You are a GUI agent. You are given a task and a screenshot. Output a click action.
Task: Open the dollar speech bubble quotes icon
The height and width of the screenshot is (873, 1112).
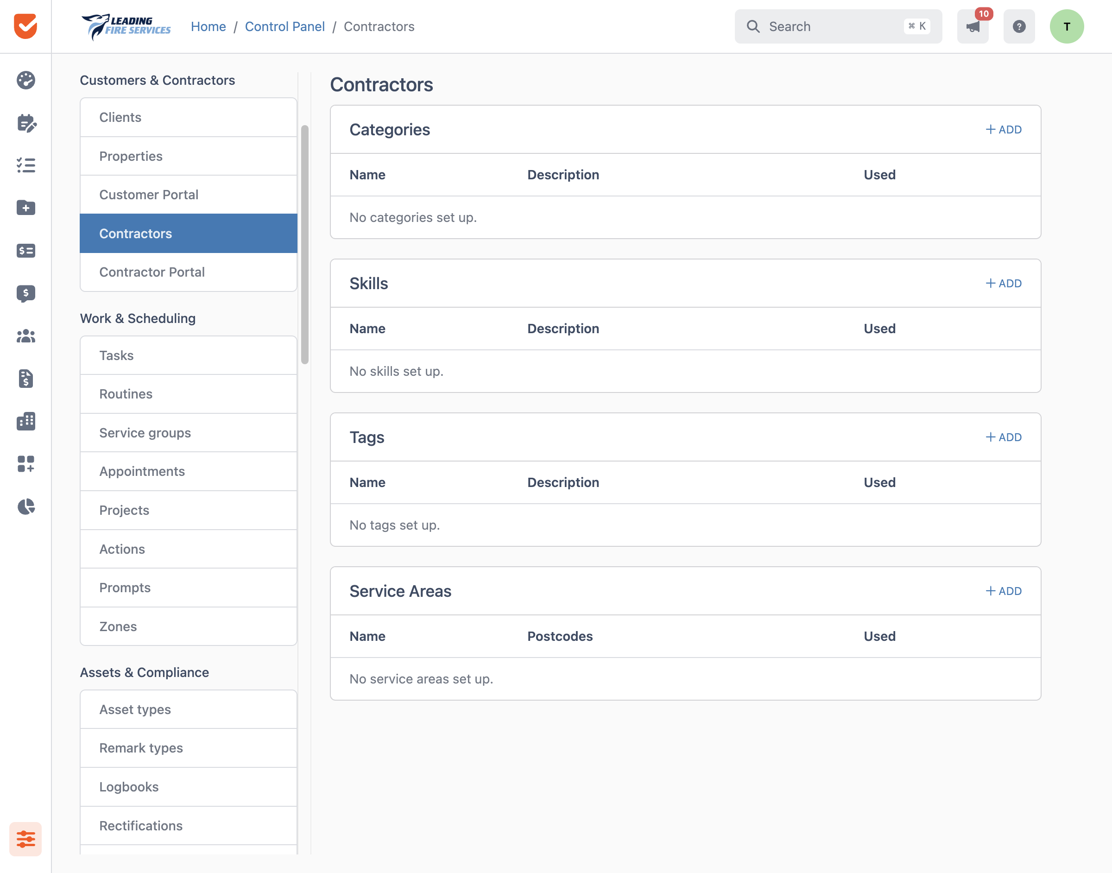pos(25,293)
